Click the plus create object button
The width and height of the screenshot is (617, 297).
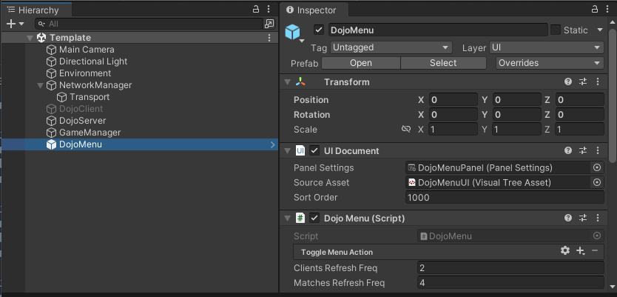coord(11,24)
